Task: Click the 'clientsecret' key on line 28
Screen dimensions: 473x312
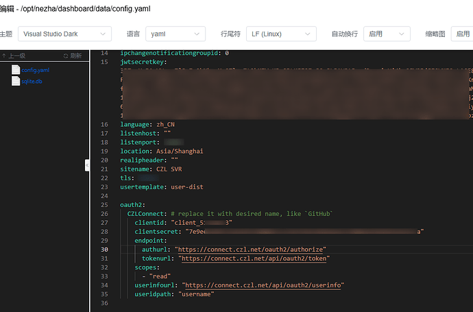Action: click(156, 232)
